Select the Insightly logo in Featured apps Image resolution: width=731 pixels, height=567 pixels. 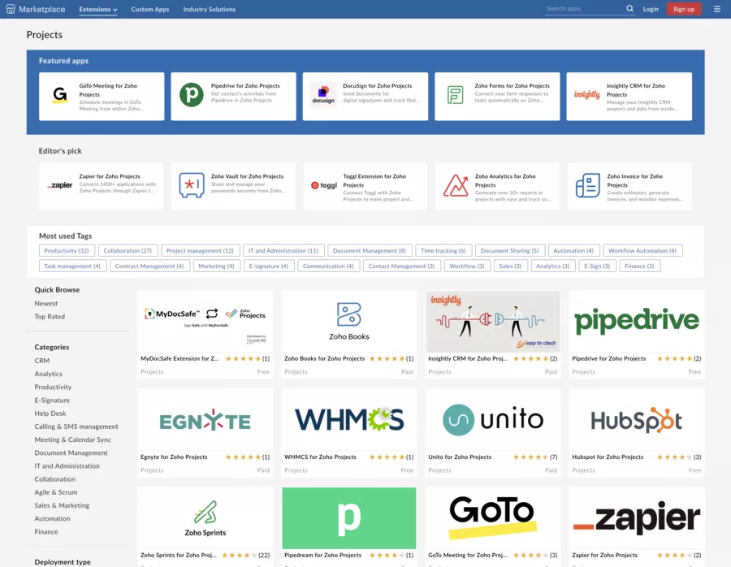(x=586, y=96)
